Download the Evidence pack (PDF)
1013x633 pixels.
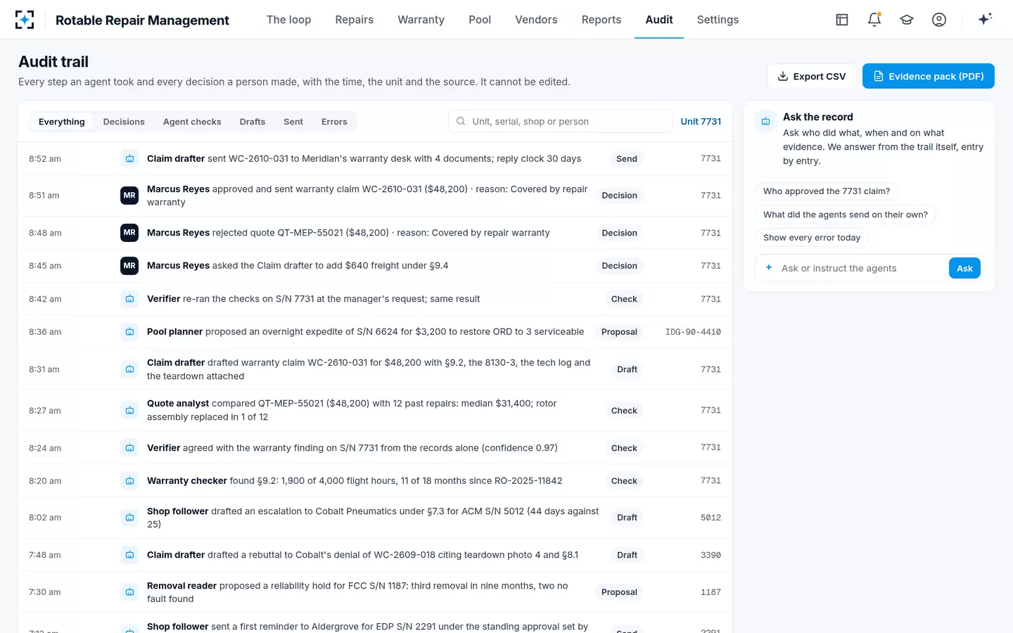[929, 76]
